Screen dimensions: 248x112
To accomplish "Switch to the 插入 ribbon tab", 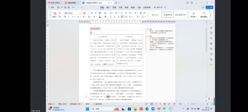I will click(108, 7).
